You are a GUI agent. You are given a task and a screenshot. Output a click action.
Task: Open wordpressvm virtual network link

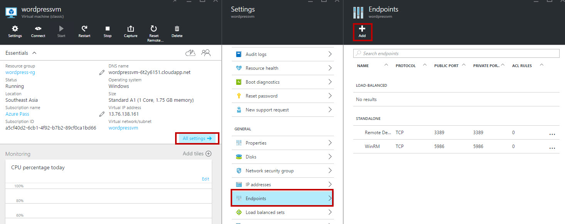[x=123, y=128]
